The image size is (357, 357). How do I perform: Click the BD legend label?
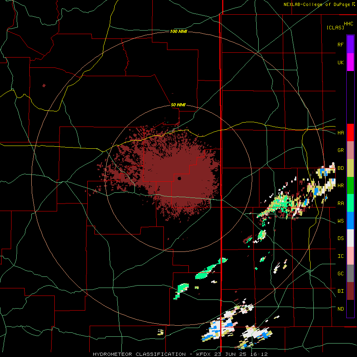tap(340, 168)
